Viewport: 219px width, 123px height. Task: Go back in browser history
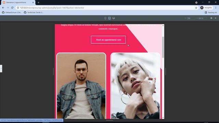(3, 8)
